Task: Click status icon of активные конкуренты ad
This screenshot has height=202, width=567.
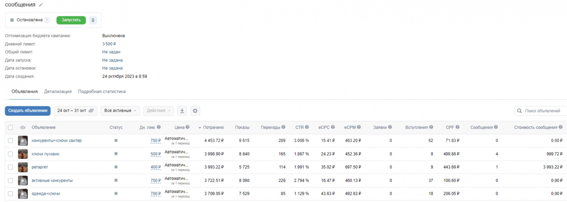Action: 116,180
